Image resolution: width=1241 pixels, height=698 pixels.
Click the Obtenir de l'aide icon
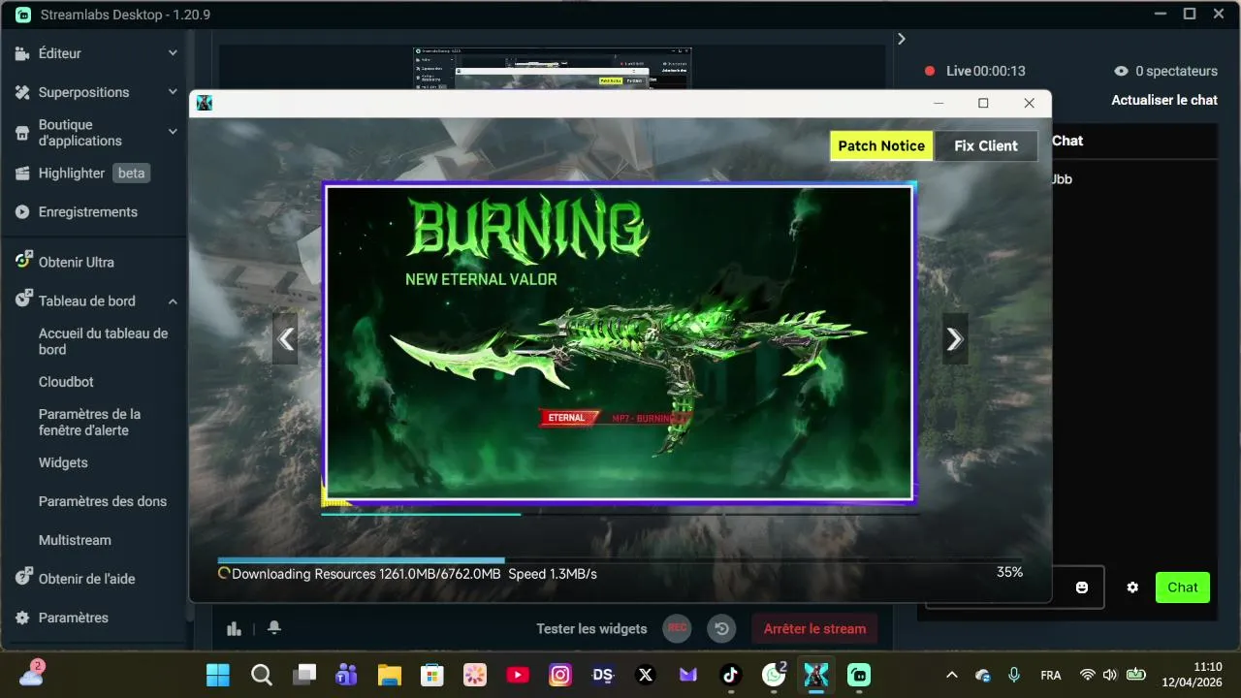tap(23, 578)
